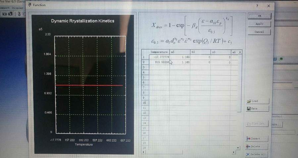Select the a5 column header
The image size is (298, 158).
180,52
